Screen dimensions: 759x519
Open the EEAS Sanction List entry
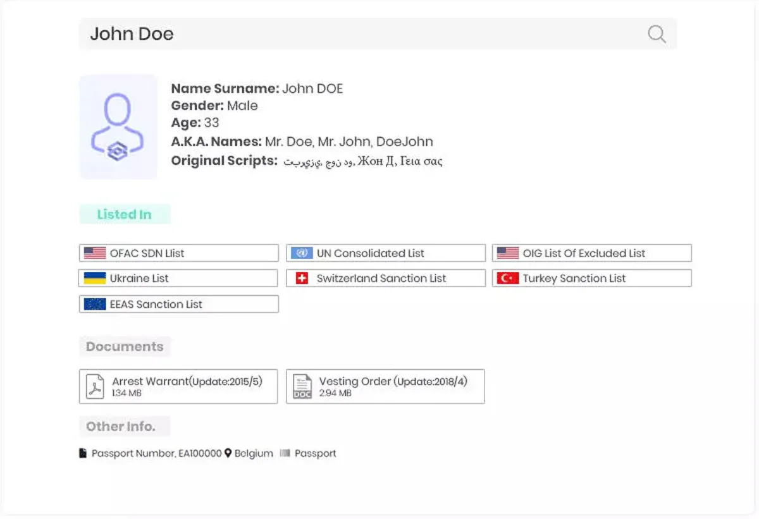179,304
